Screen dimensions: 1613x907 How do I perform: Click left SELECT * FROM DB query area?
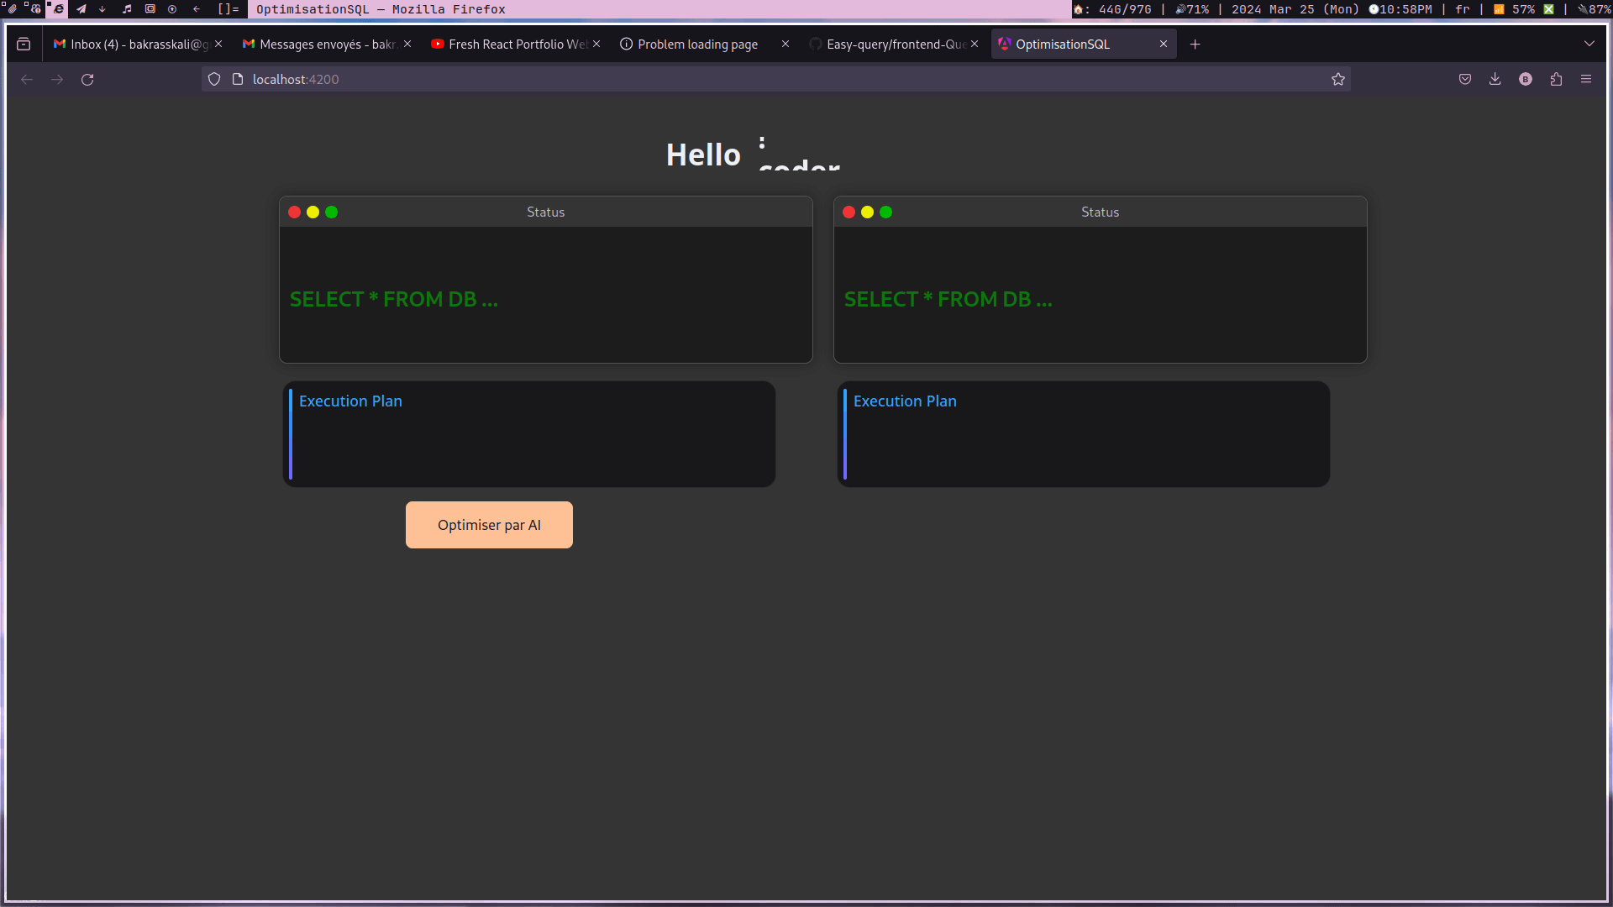tap(545, 295)
